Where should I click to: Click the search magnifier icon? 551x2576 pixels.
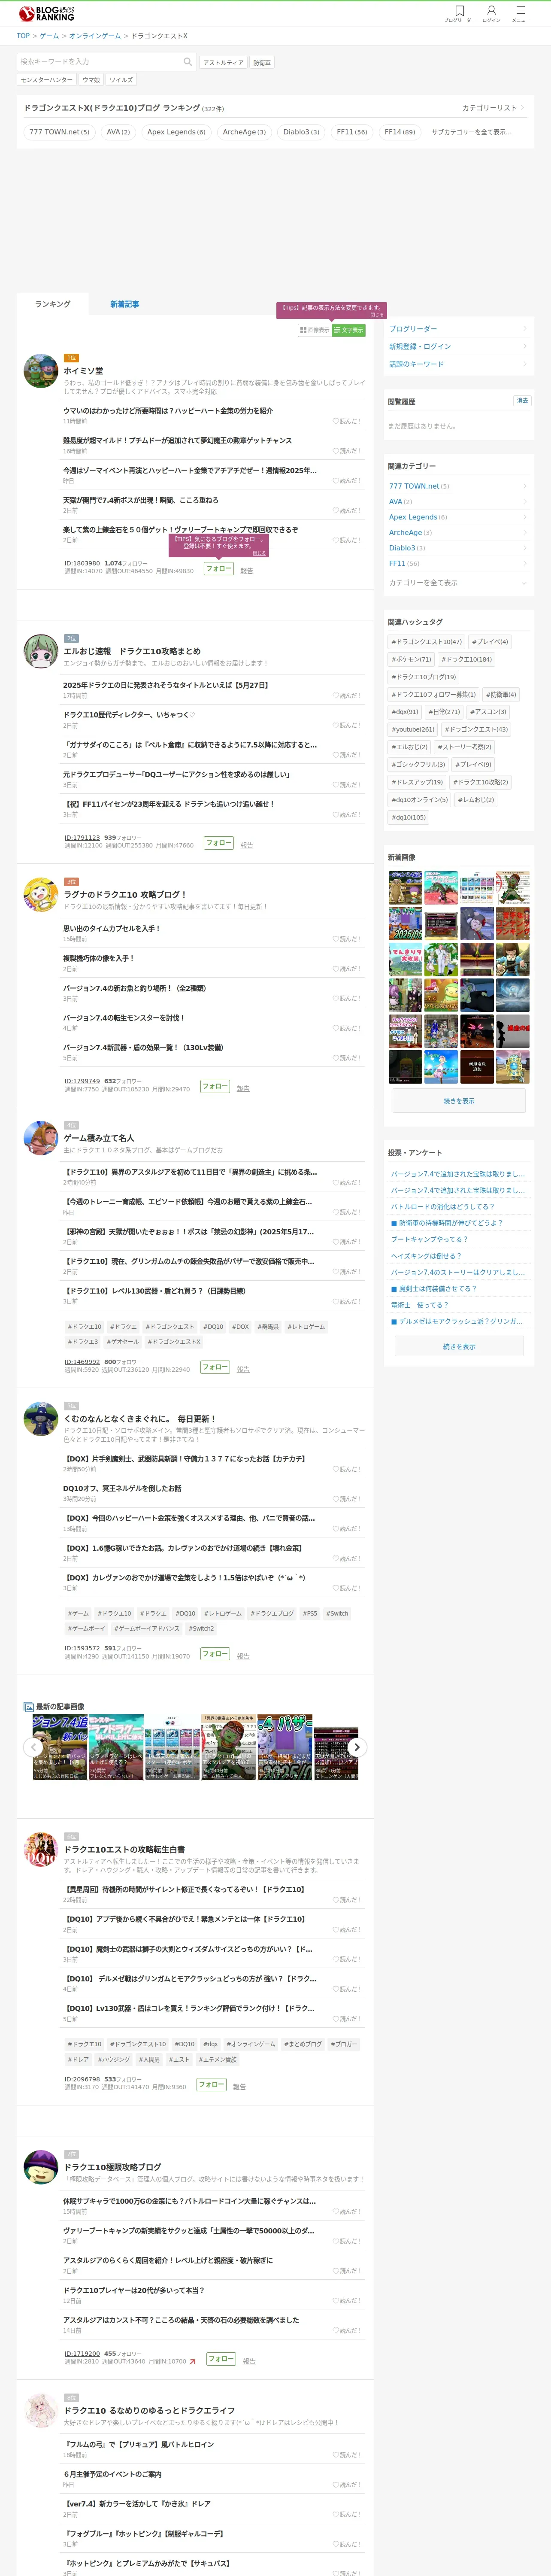[x=187, y=62]
